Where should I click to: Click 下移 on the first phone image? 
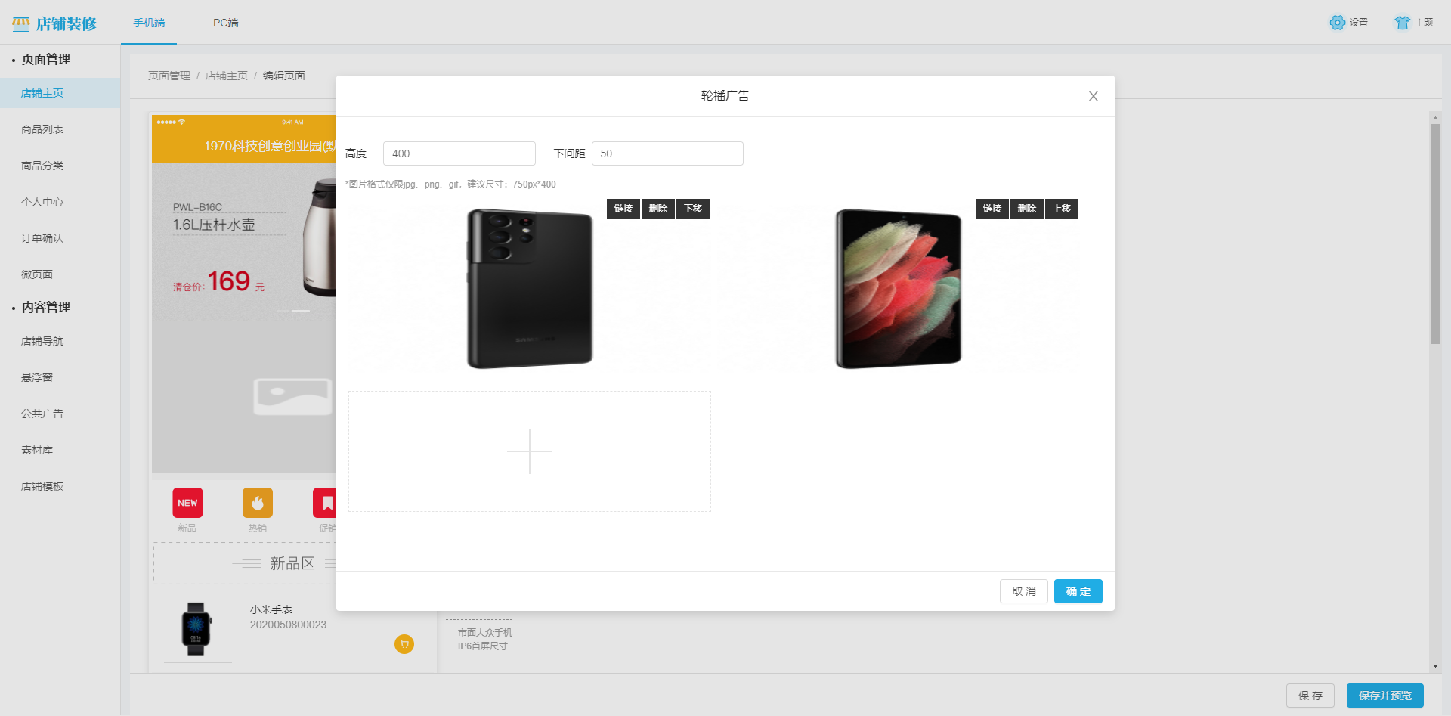point(692,209)
